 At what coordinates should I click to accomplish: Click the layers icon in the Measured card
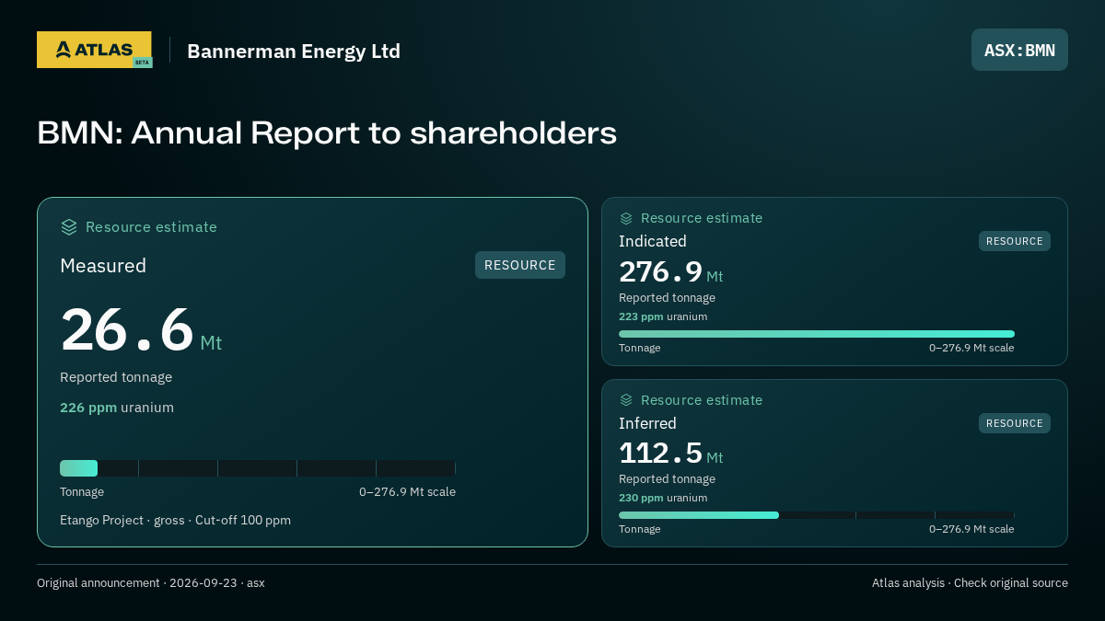point(69,227)
